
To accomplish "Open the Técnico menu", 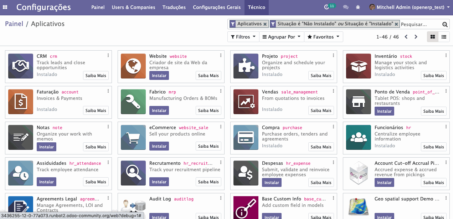I will 257,7.
